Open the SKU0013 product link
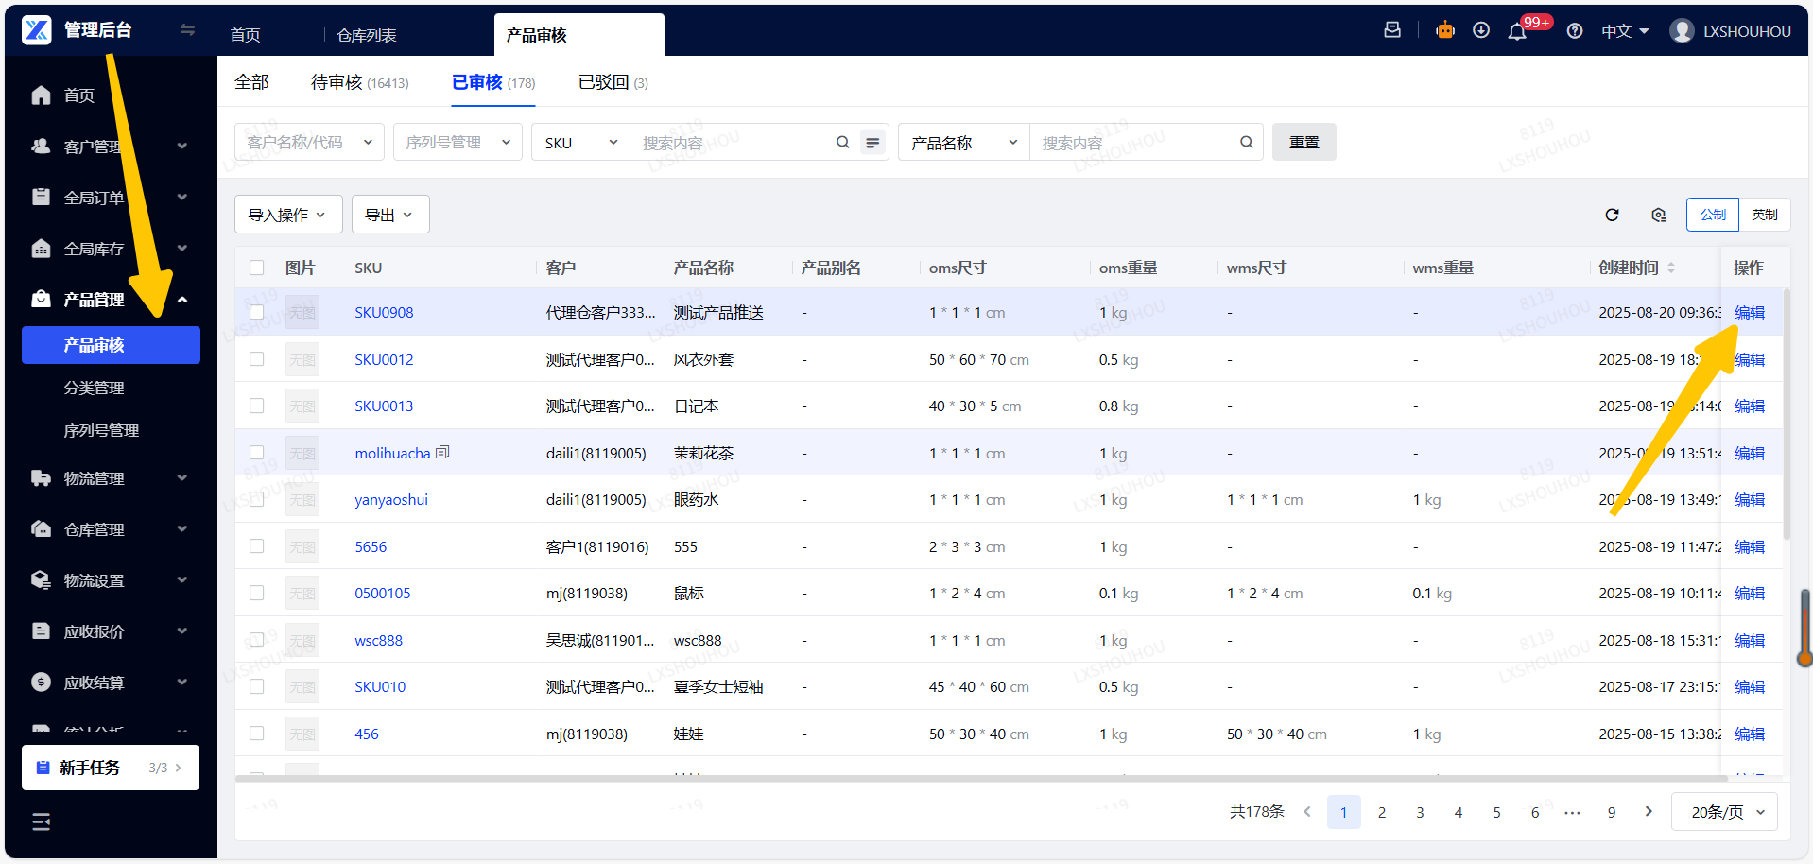The width and height of the screenshot is (1813, 864). (x=384, y=406)
